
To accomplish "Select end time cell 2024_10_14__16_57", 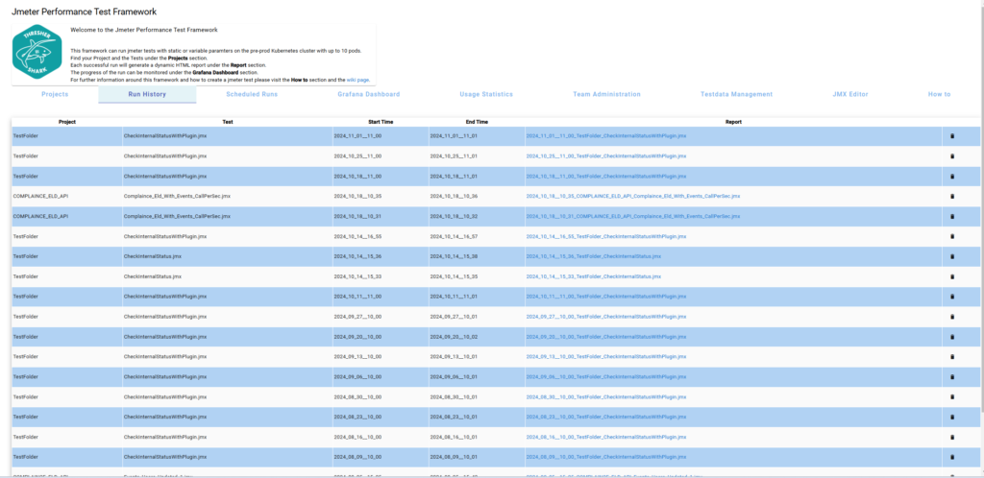I will 477,236.
